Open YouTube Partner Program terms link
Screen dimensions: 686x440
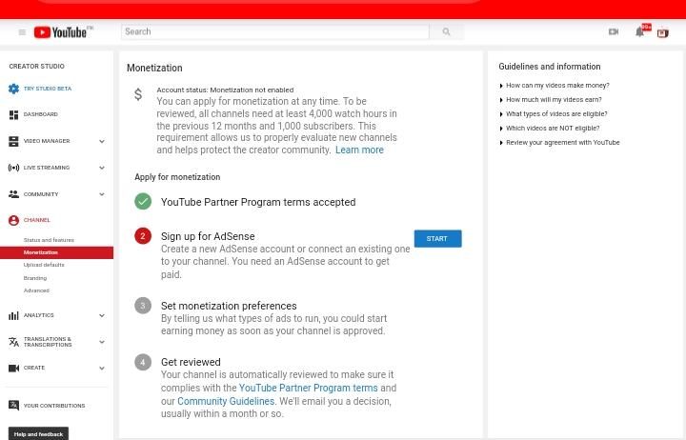click(309, 388)
